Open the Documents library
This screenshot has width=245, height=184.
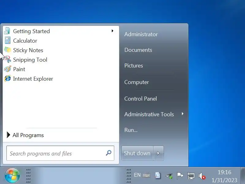(x=138, y=50)
